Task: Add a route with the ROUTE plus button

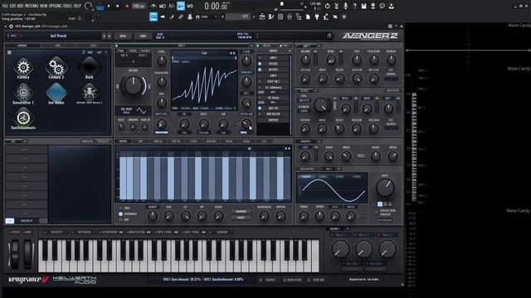Action: pyautogui.click(x=290, y=51)
